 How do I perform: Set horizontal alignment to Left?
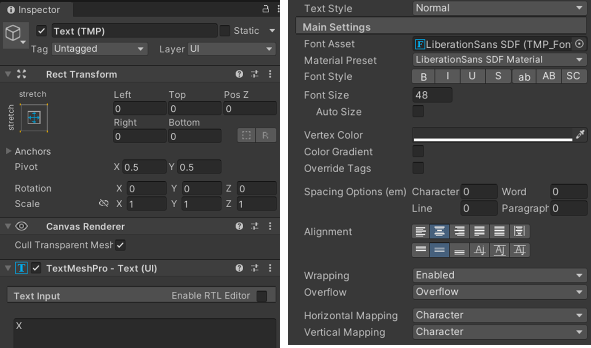421,232
